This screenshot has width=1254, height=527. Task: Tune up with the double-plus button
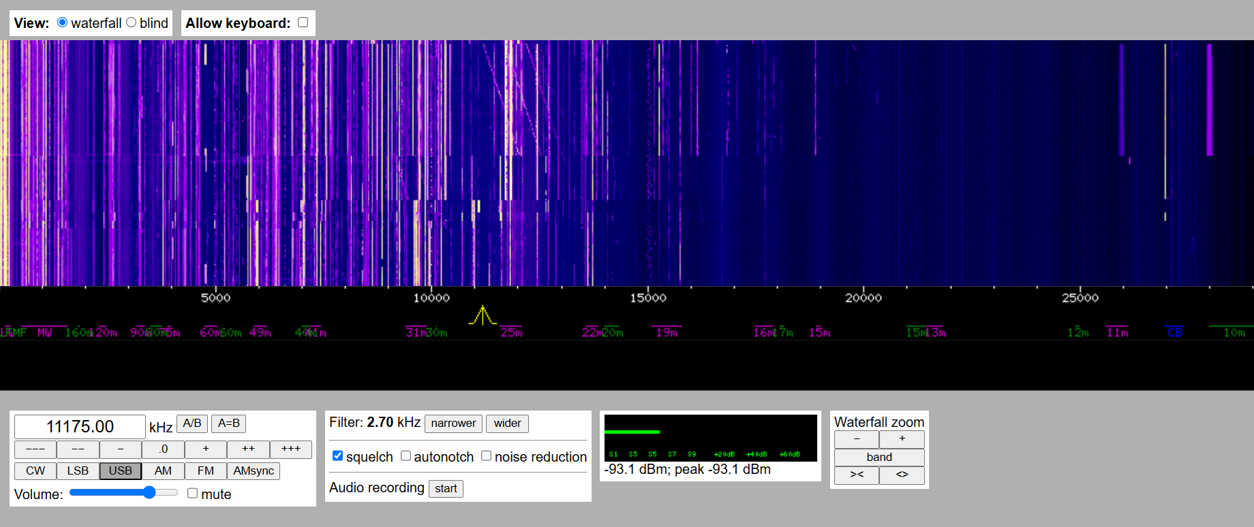[x=248, y=449]
